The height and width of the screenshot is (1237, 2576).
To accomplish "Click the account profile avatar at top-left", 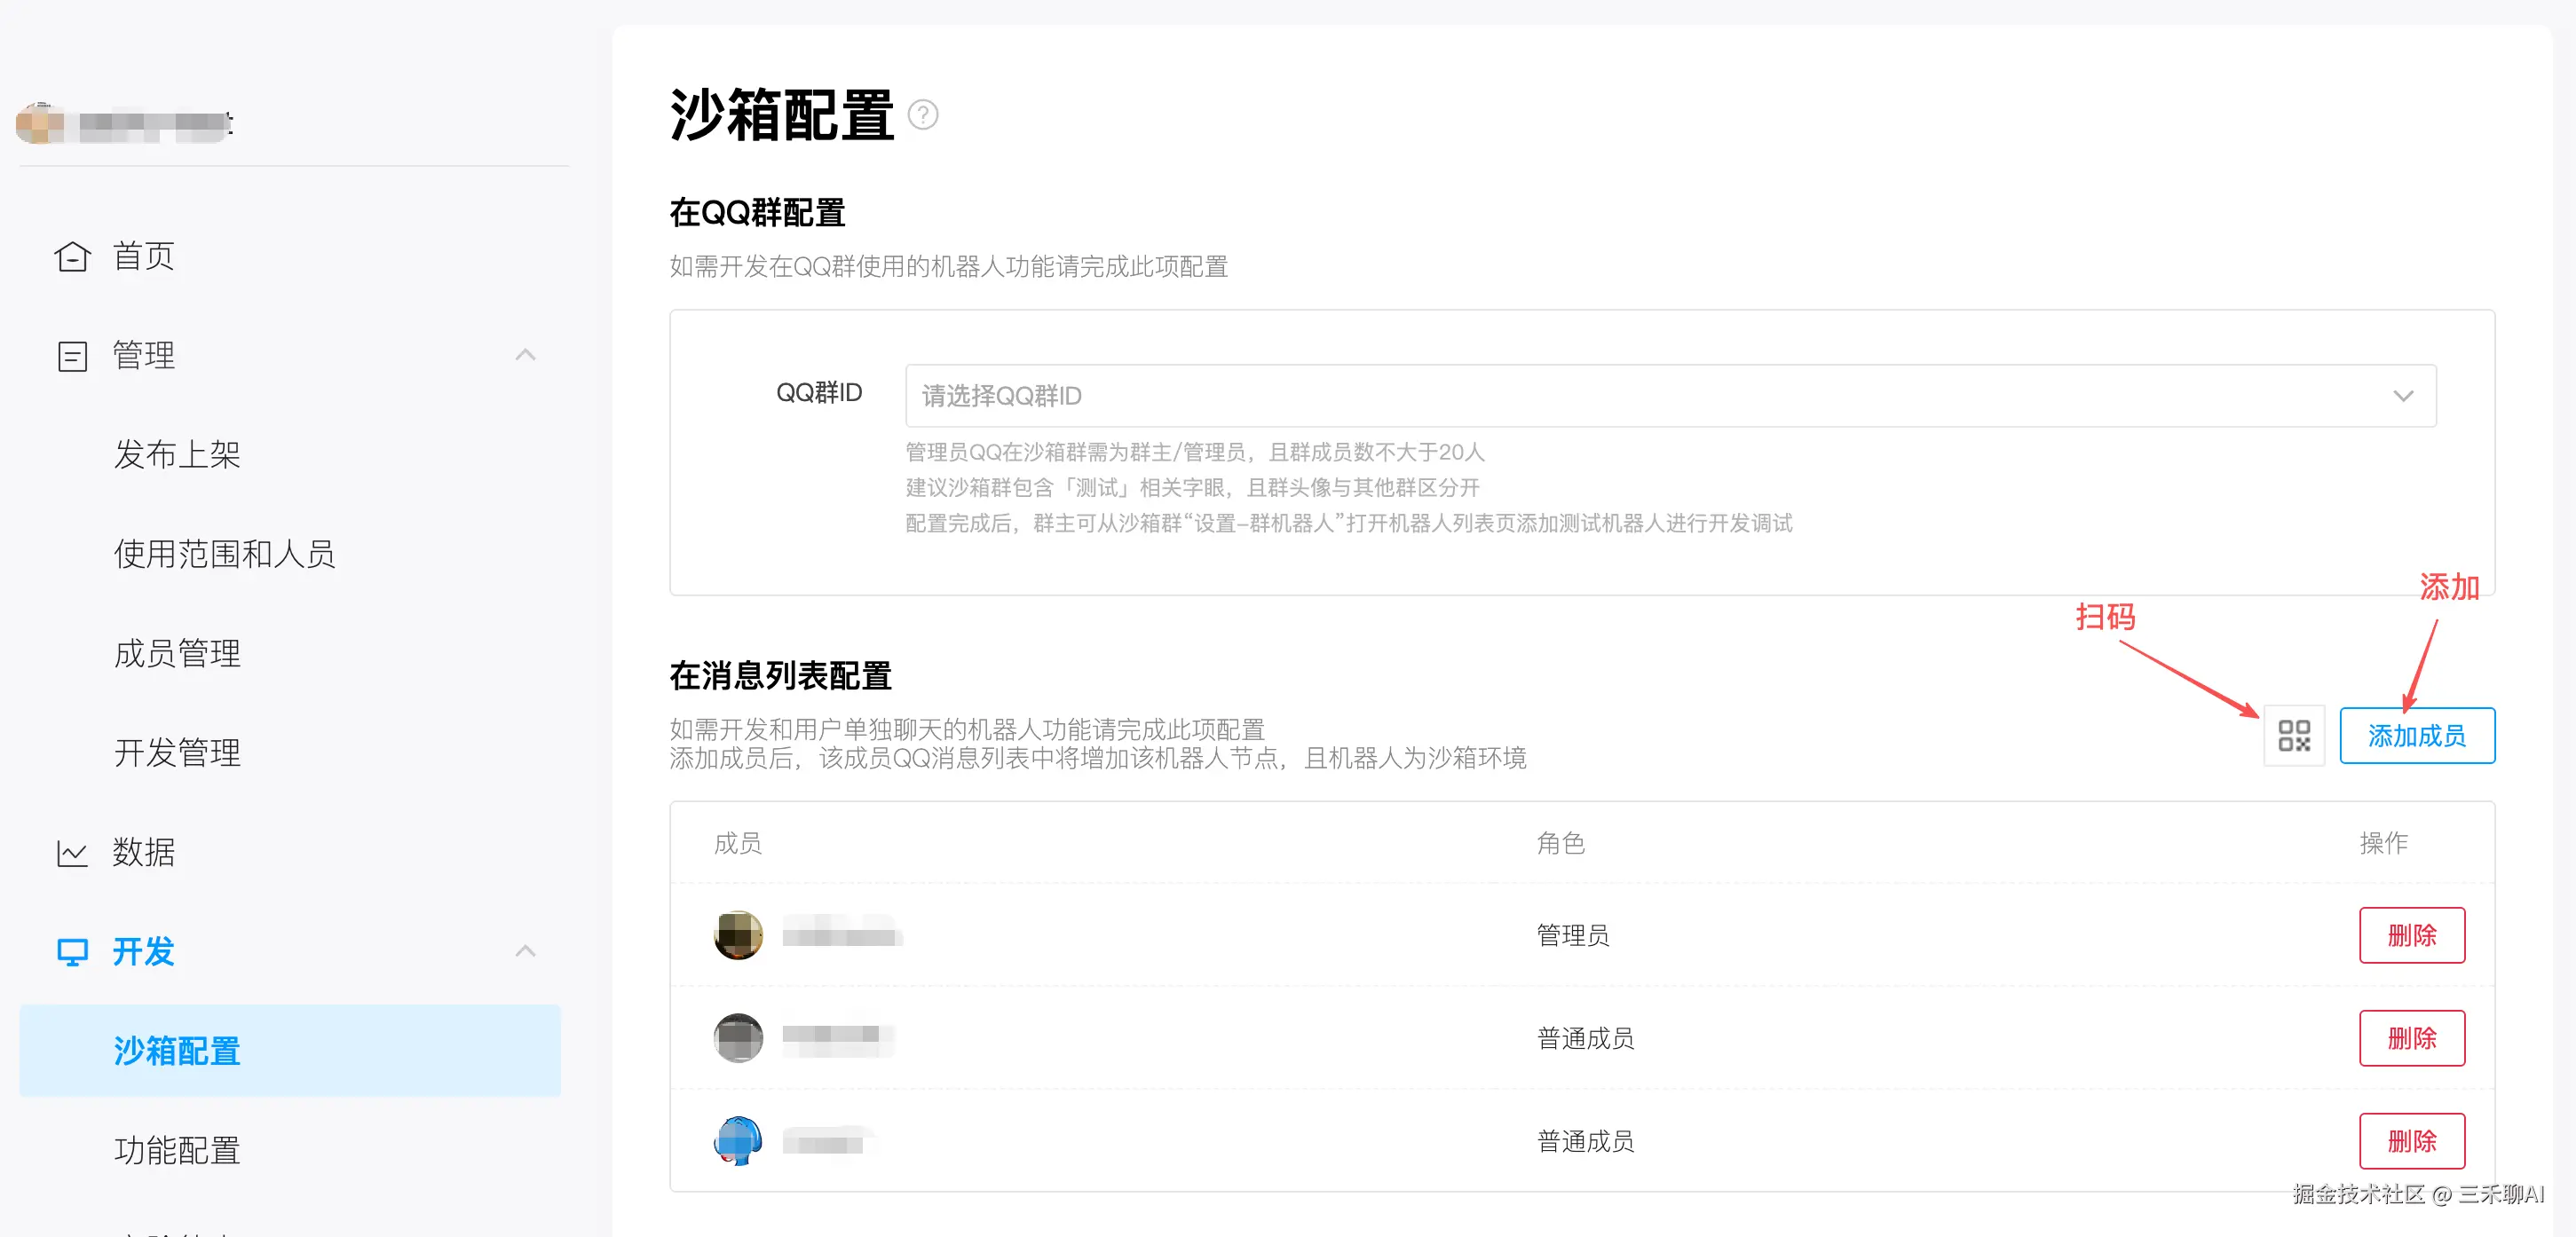I will point(40,124).
